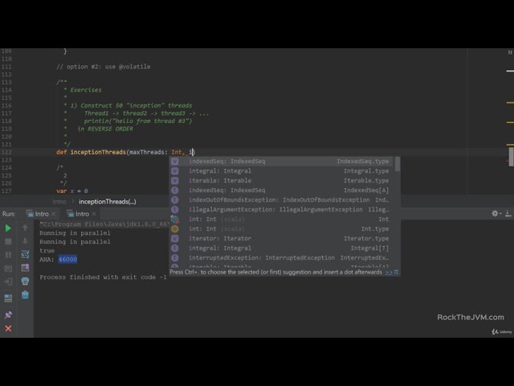Viewport: 514px width, 386px height.
Task: Click the highlighted 46000 console value
Action: (x=67, y=259)
